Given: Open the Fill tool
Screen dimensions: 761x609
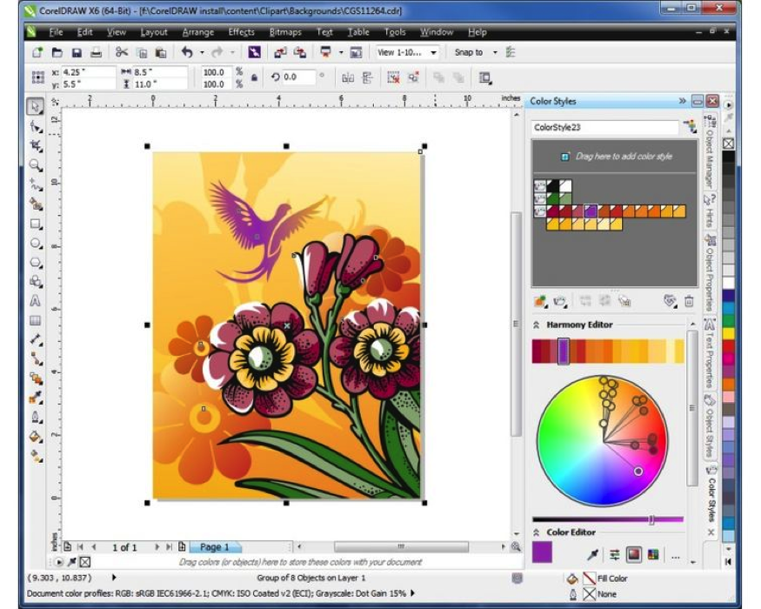Looking at the screenshot, I should click(x=35, y=436).
